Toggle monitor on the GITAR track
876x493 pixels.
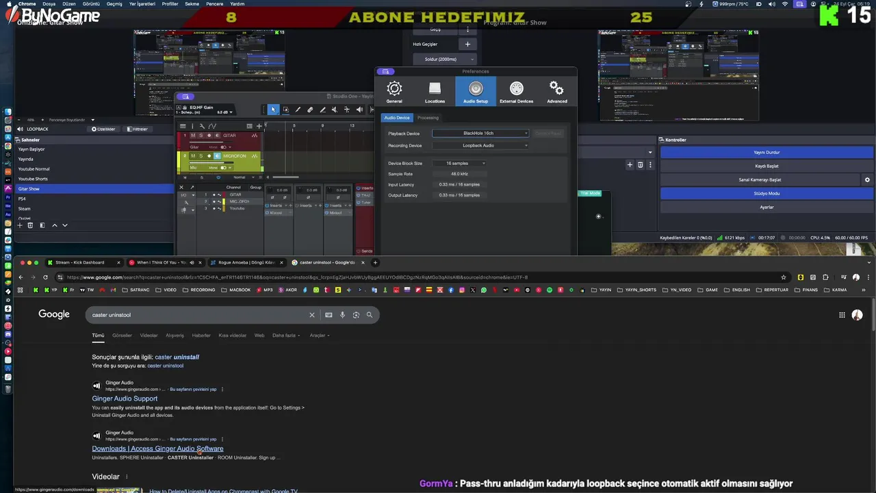coord(217,136)
